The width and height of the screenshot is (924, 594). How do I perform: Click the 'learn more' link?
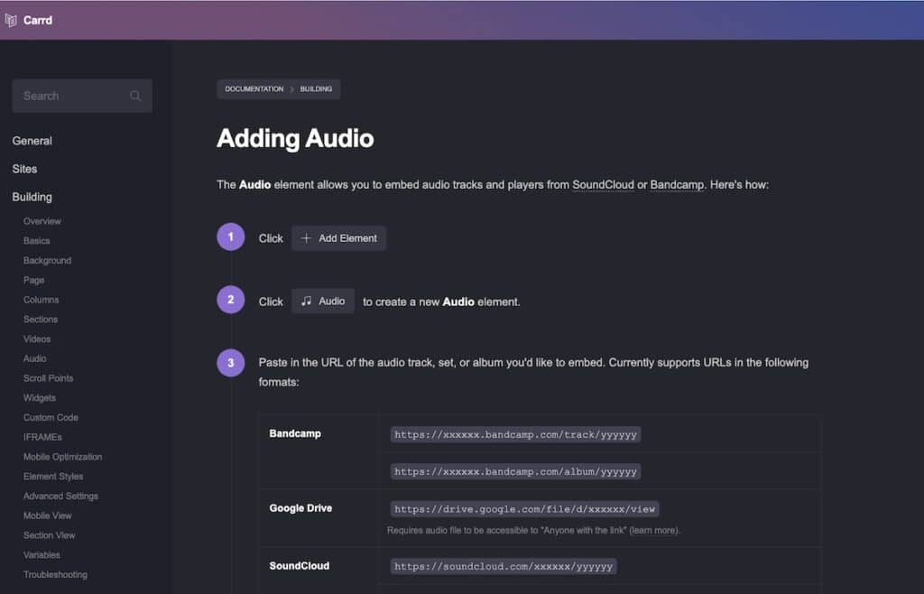654,531
